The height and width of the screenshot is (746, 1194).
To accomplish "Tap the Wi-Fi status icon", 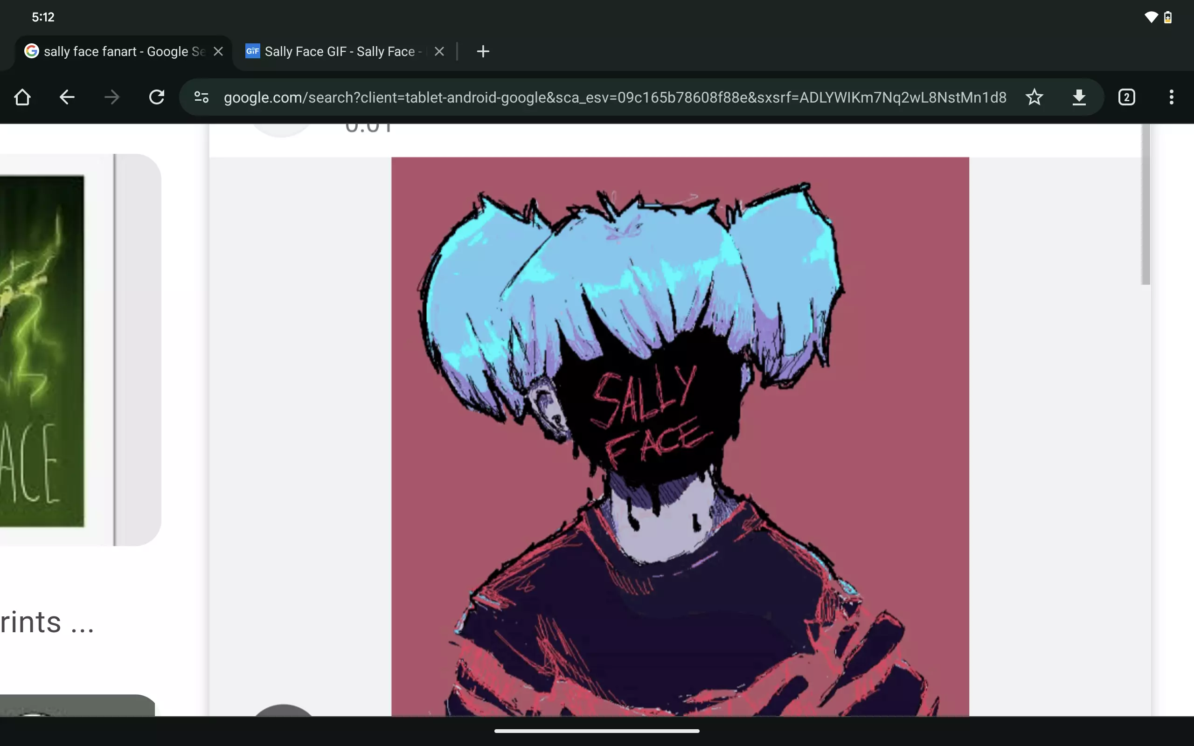I will tap(1151, 17).
